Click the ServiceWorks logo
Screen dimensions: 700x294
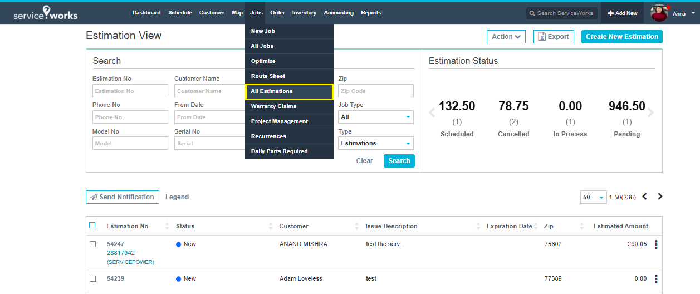(x=46, y=13)
